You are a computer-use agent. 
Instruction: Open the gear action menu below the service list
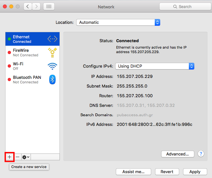pyautogui.click(x=26, y=157)
